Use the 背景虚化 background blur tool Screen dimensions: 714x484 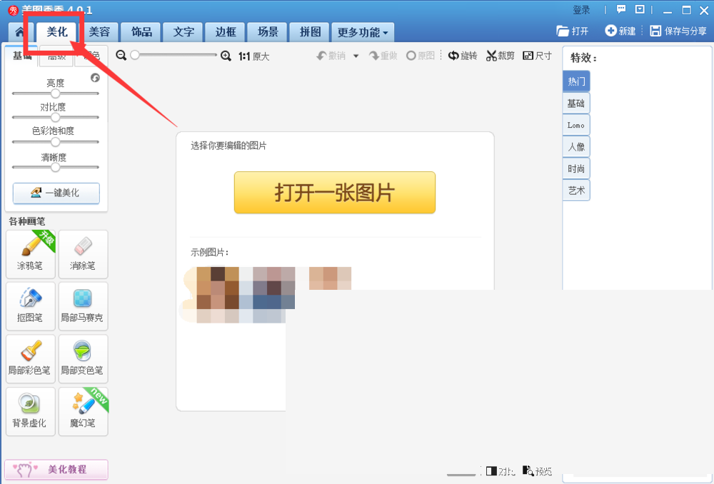click(31, 412)
